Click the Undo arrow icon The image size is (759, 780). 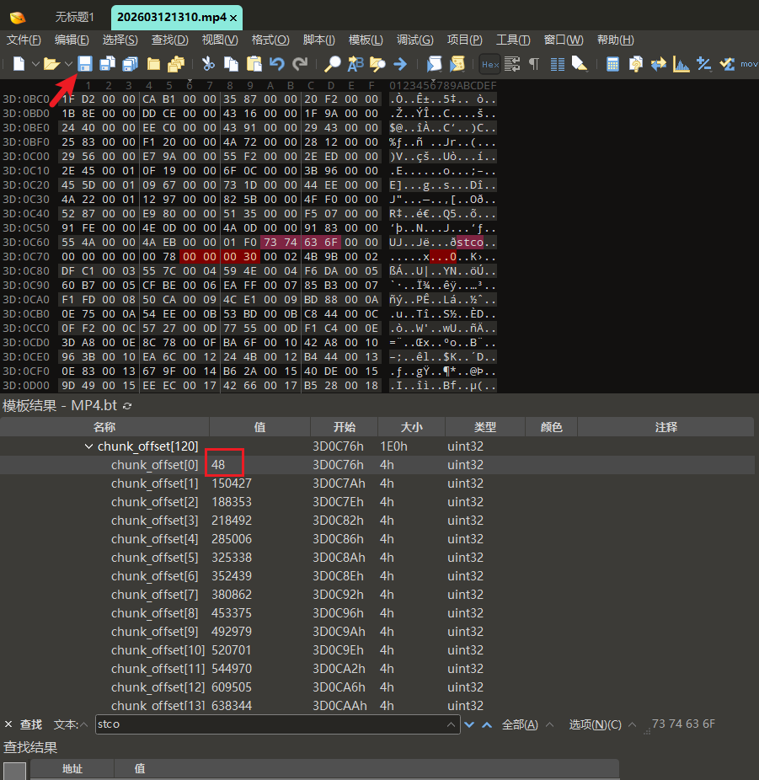277,64
